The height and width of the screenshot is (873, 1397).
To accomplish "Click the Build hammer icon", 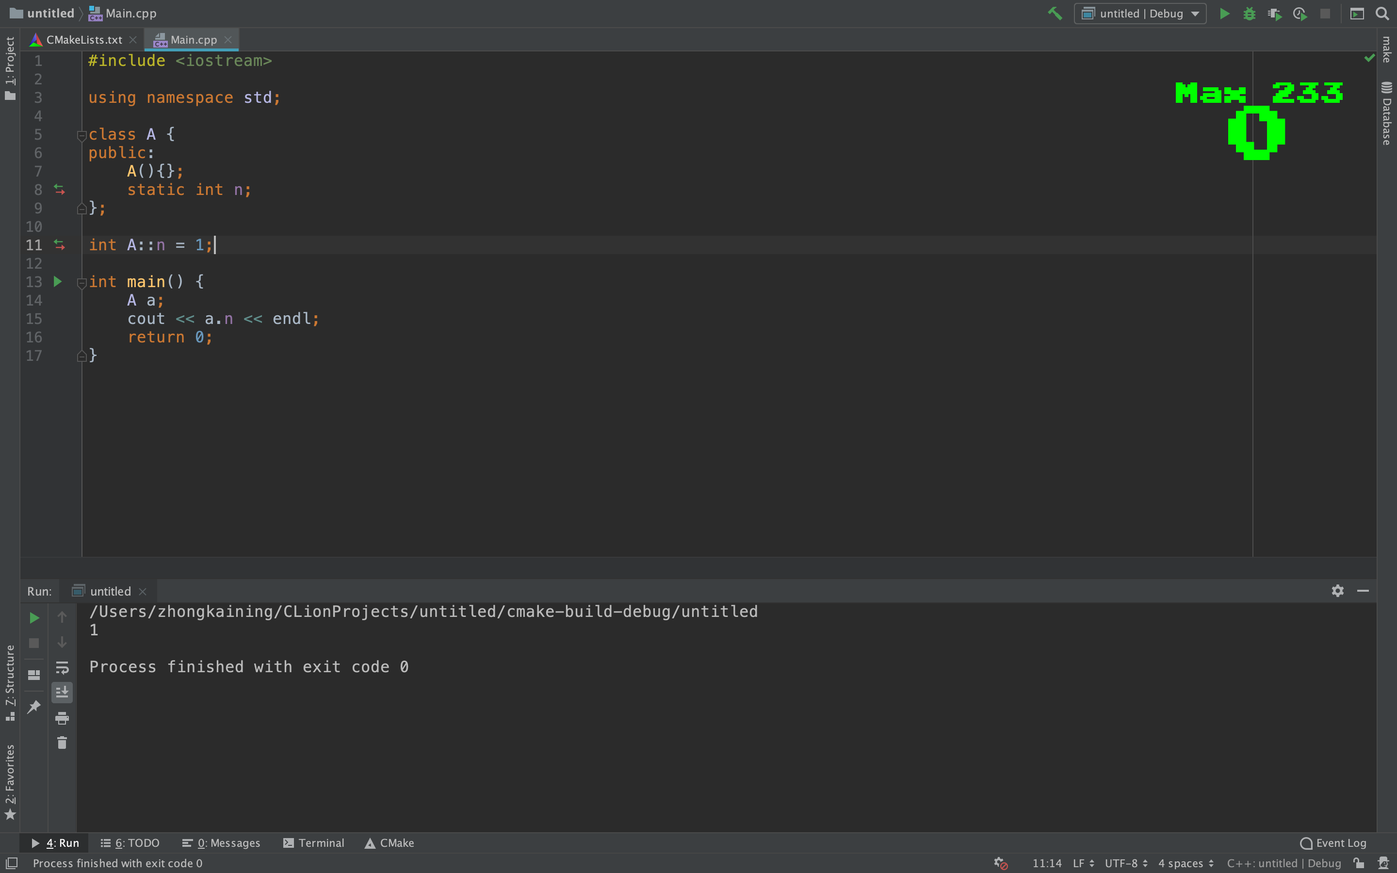I will 1055,13.
